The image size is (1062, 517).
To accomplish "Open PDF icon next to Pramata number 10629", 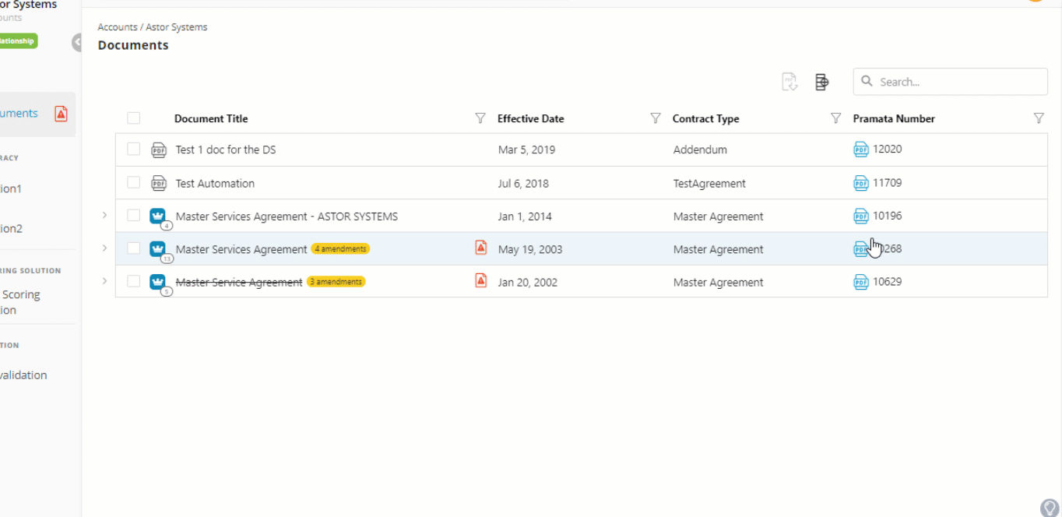I will pos(861,282).
